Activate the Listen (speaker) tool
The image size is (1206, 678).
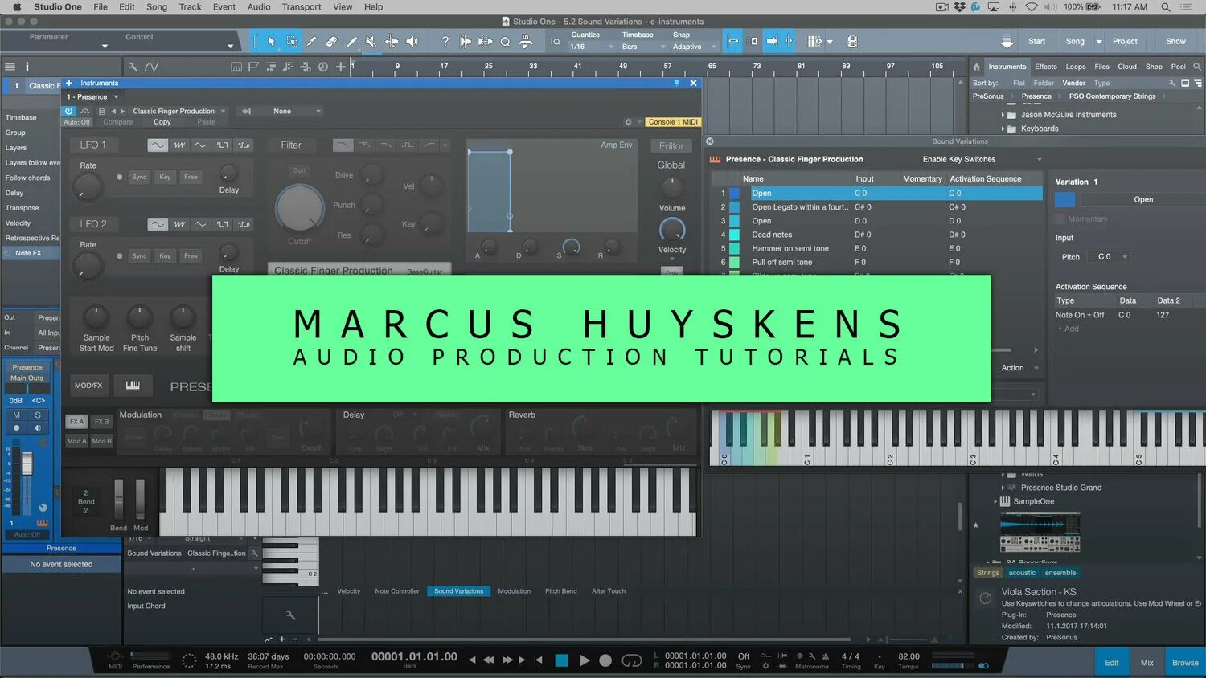pos(412,41)
